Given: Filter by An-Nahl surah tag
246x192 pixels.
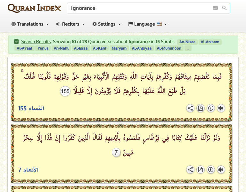Looking at the screenshot, I should click(x=61, y=48).
